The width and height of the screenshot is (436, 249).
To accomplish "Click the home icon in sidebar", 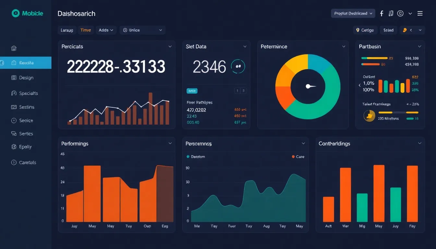I will tap(14, 49).
